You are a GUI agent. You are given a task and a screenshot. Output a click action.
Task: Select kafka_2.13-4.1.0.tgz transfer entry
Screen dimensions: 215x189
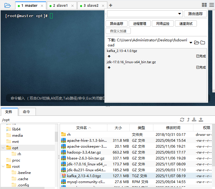tap(122, 51)
